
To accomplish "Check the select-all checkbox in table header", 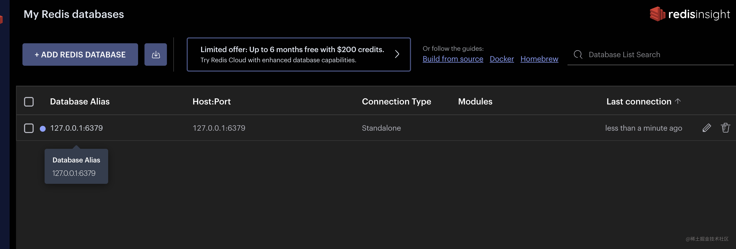I will click(29, 102).
